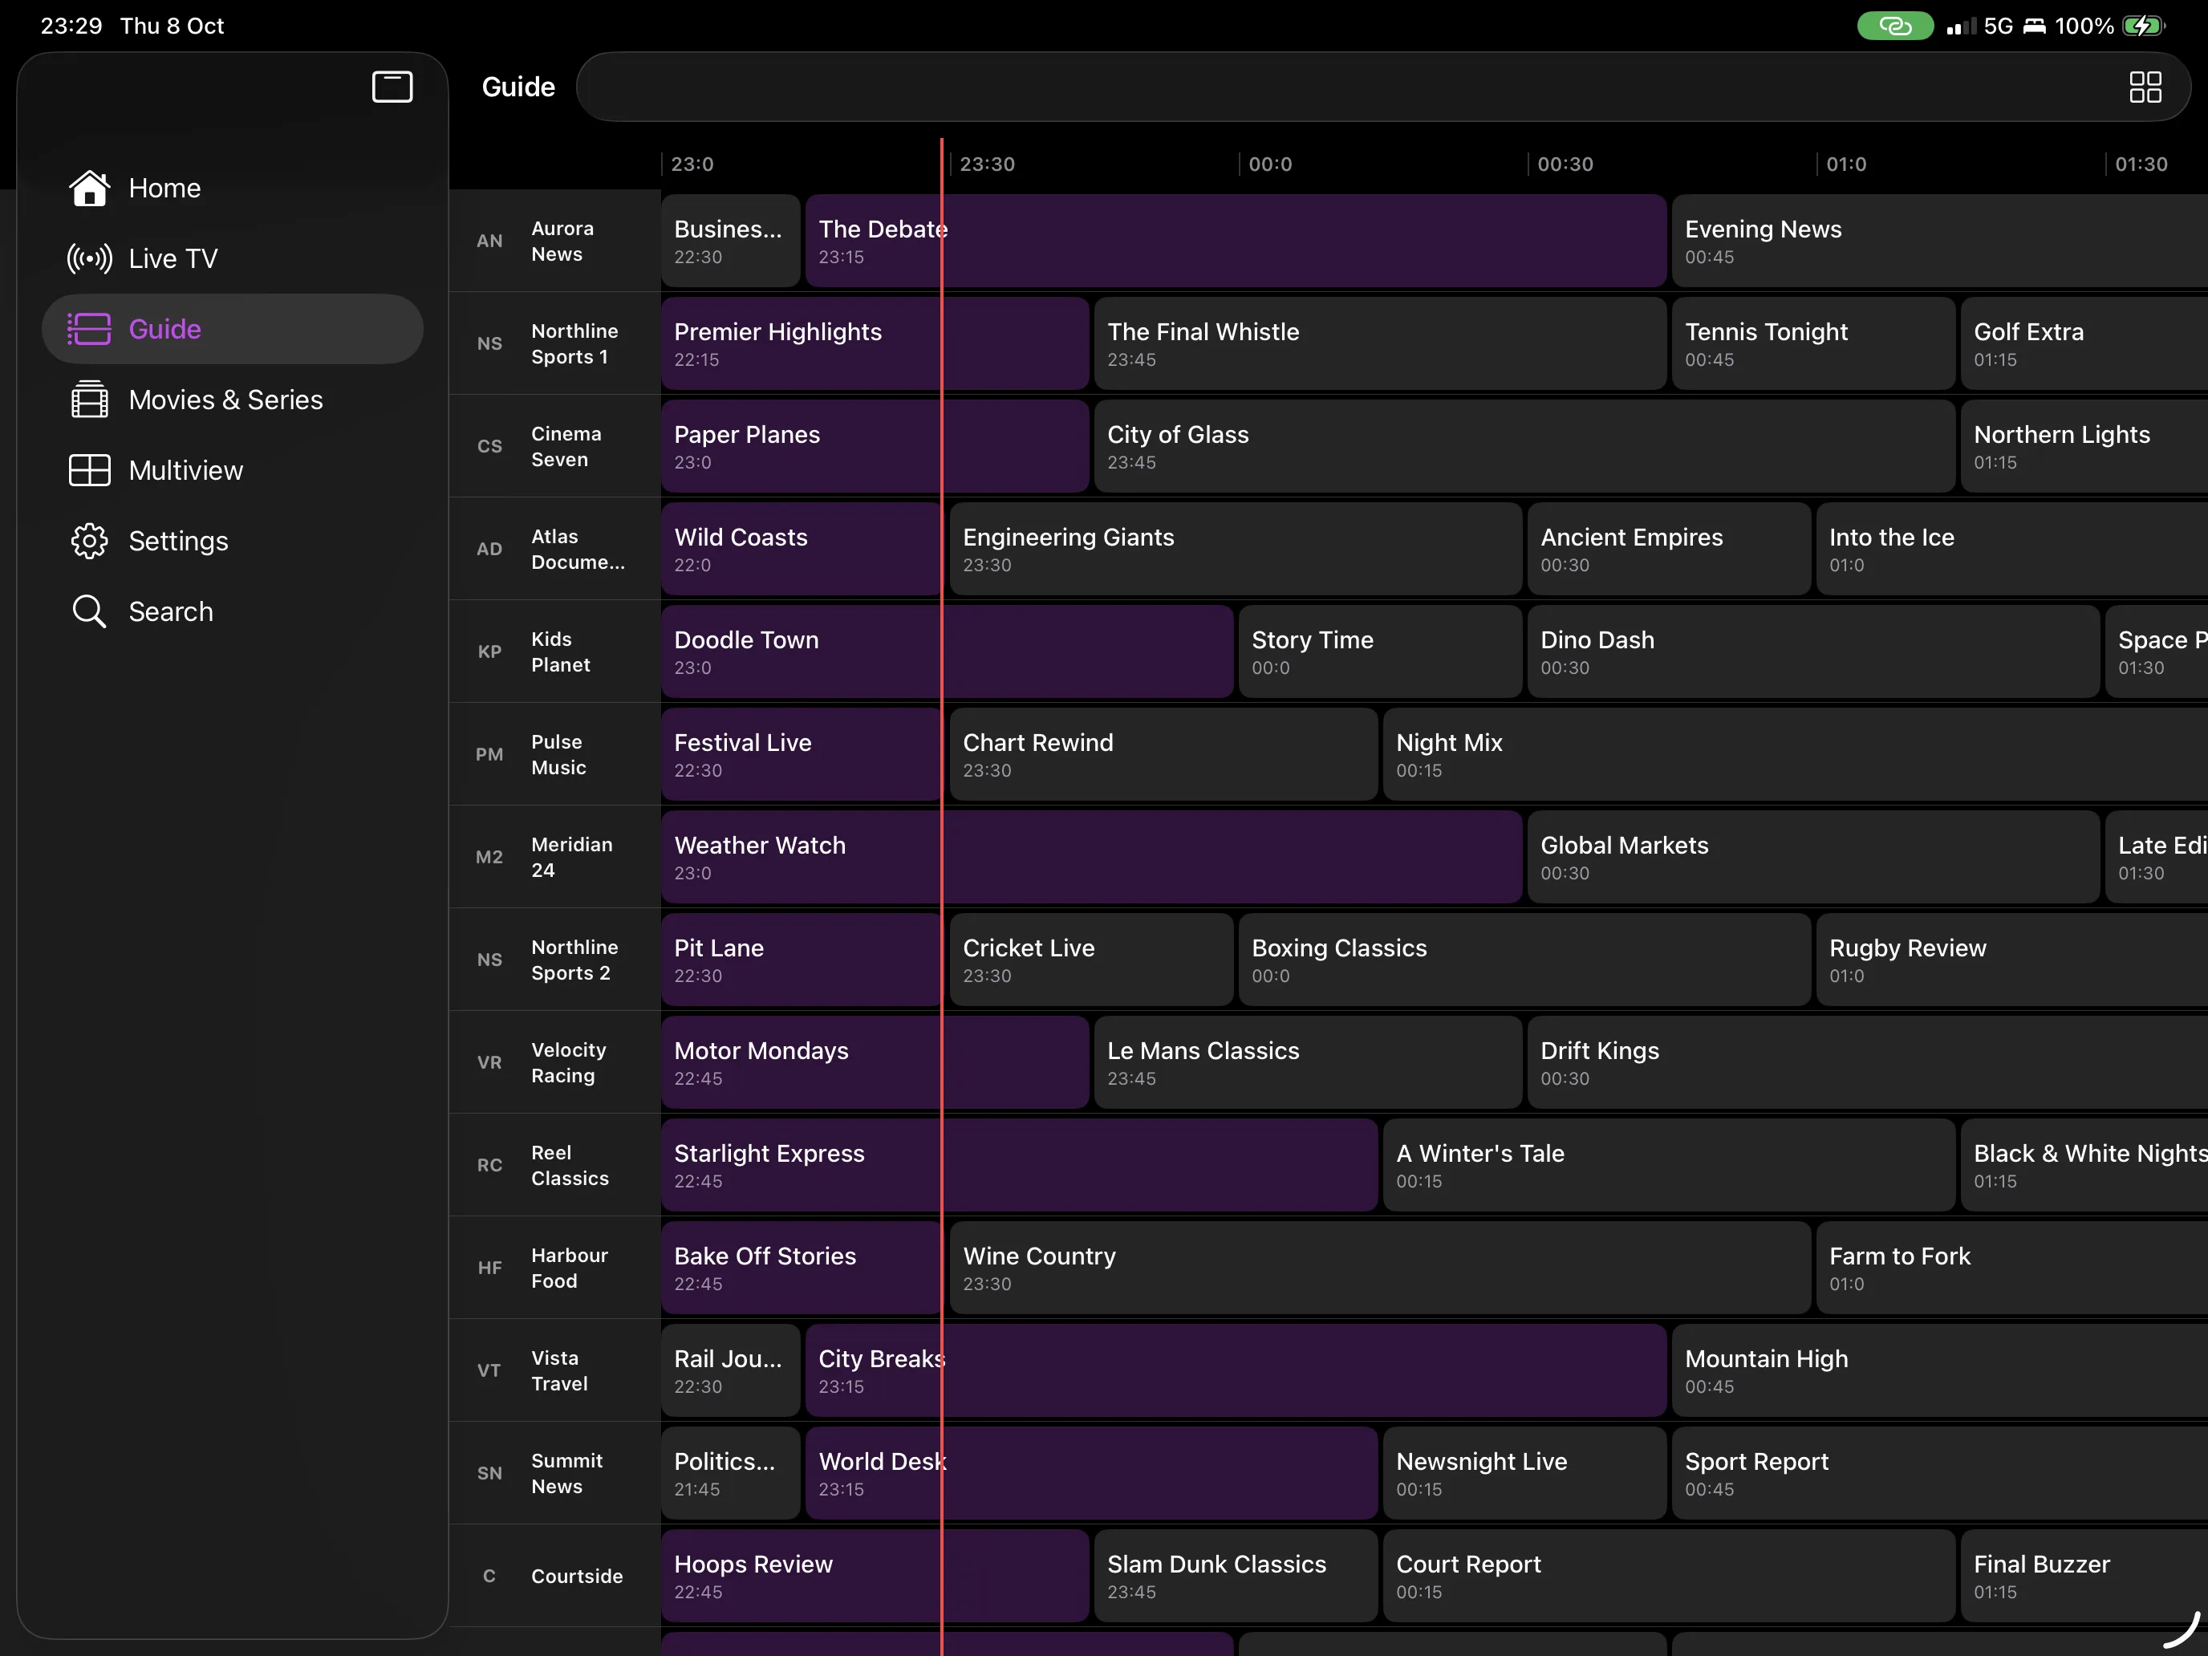Open Global Markets on Meridian 24

1812,858
